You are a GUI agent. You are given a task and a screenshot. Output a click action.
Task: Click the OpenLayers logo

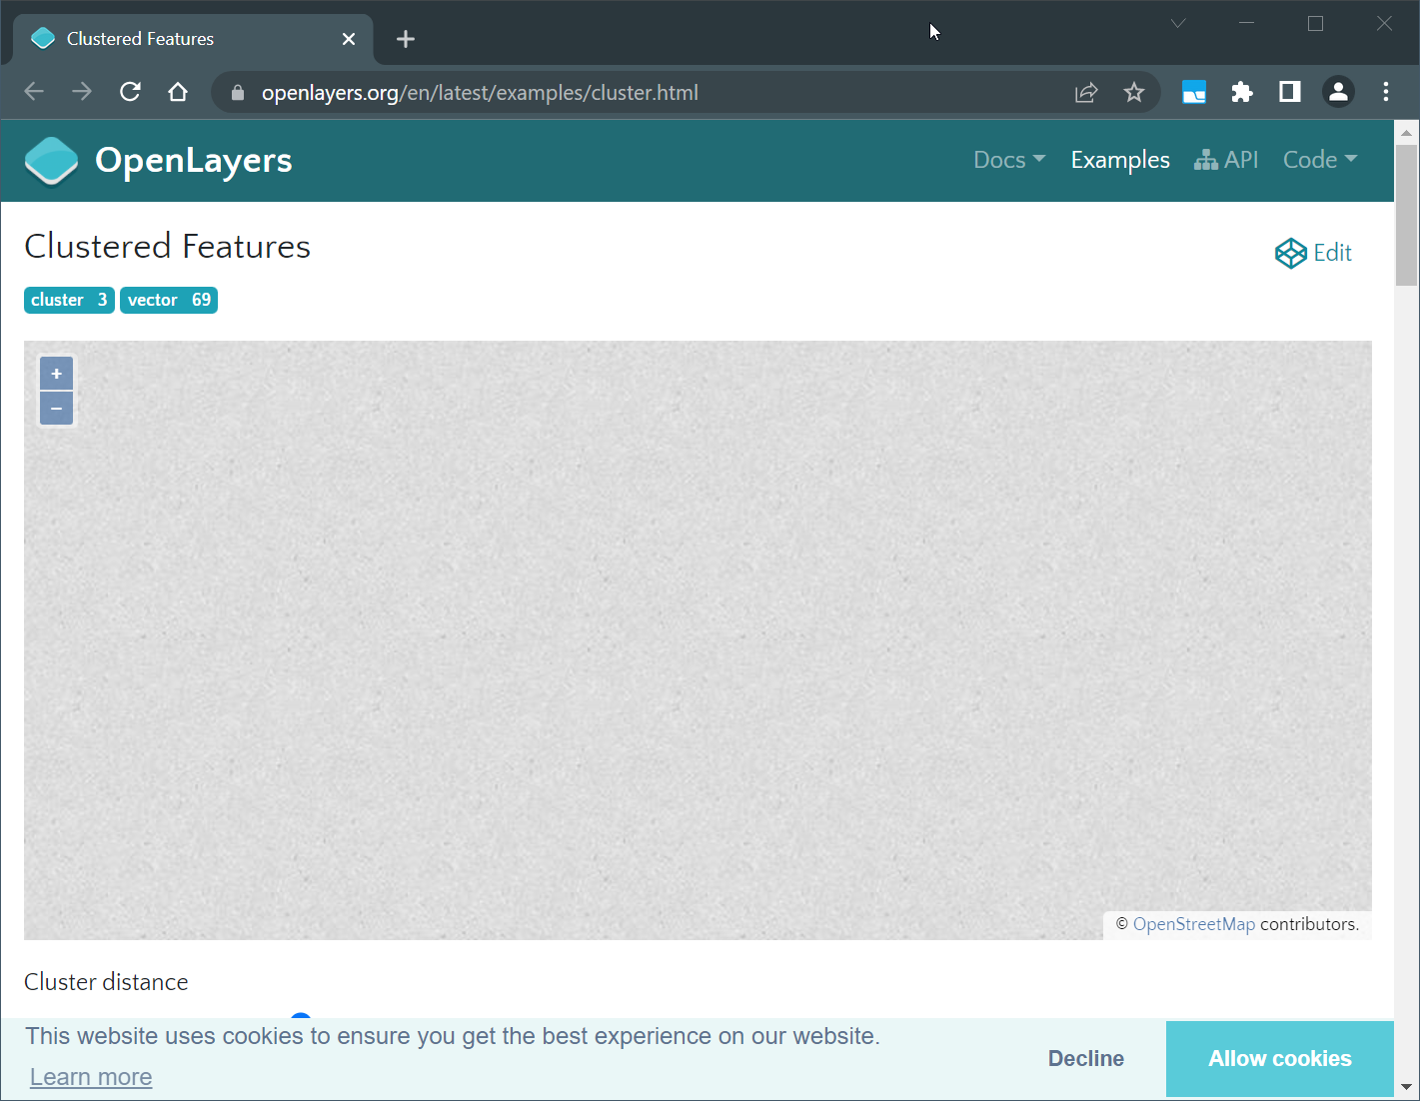51,160
